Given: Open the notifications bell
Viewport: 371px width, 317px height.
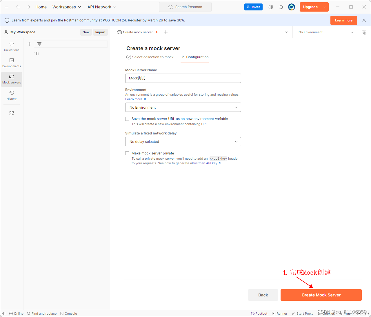Looking at the screenshot, I should [281, 7].
